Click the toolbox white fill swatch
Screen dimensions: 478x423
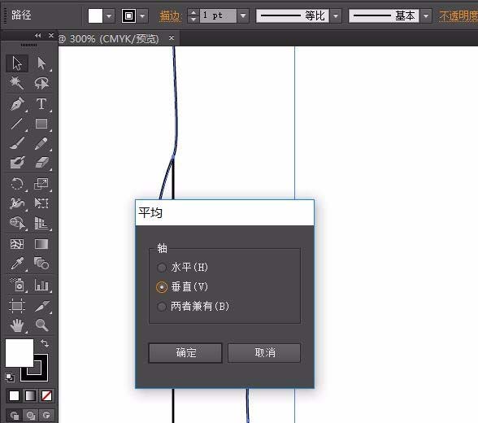20,353
